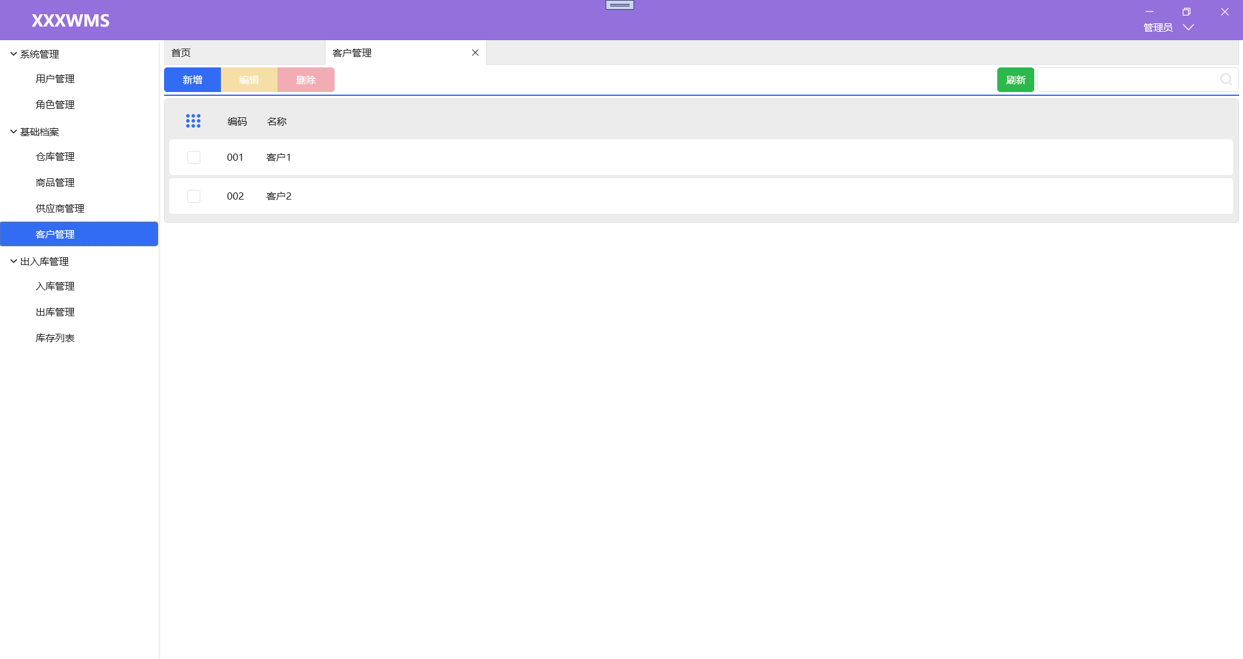Click the top center drag handle icon
The height and width of the screenshot is (659, 1243).
[x=620, y=5]
